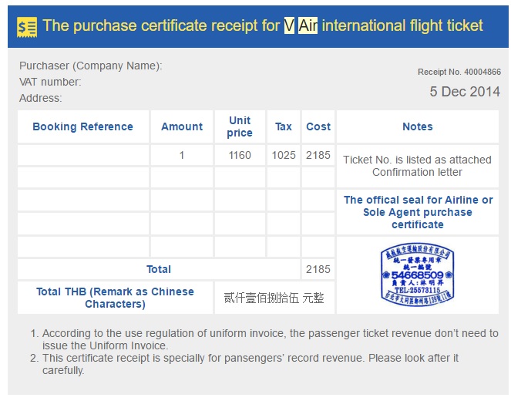Viewport: 511px width, 401px height.
Task: Select the highlighted 'V' text in title
Action: 289,25
